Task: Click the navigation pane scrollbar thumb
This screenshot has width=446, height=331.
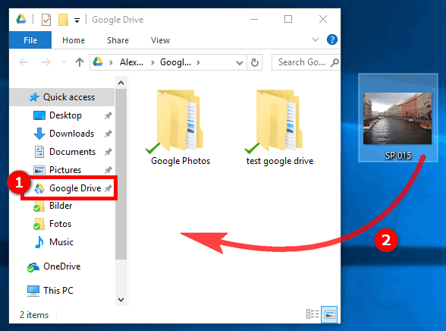Action: tap(121, 174)
